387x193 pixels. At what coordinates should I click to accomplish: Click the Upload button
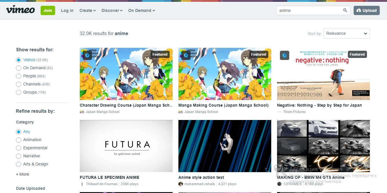pos(367,10)
